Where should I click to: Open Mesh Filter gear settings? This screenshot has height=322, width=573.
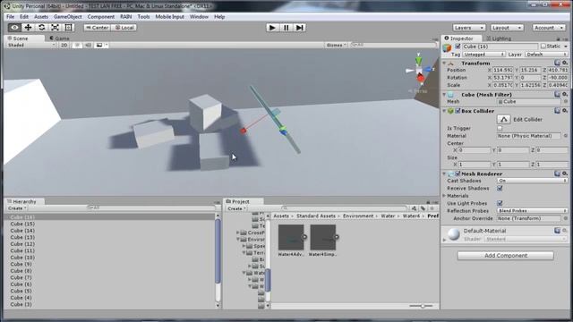(x=565, y=94)
